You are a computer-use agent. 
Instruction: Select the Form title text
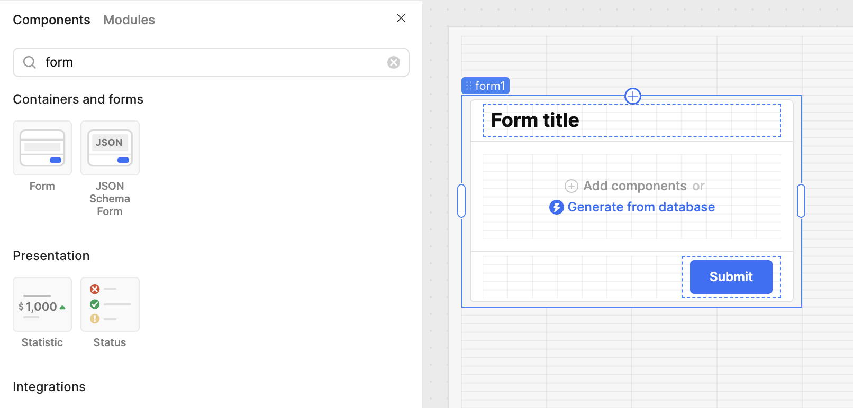click(x=535, y=120)
